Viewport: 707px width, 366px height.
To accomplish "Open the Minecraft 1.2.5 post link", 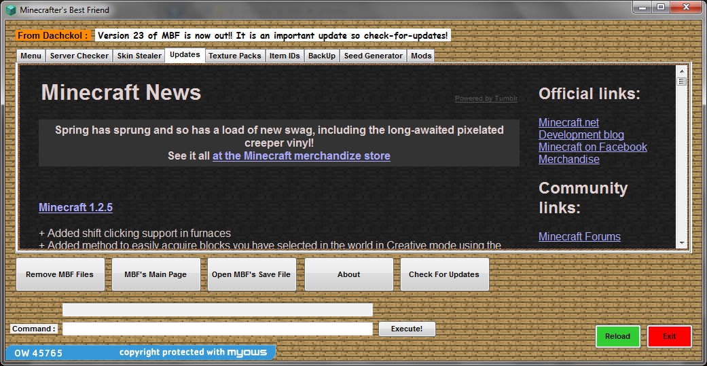I will pos(76,207).
